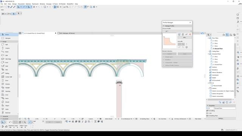The height and width of the screenshot is (136, 242).
Task: Open the Help menu
Action: 76,4
